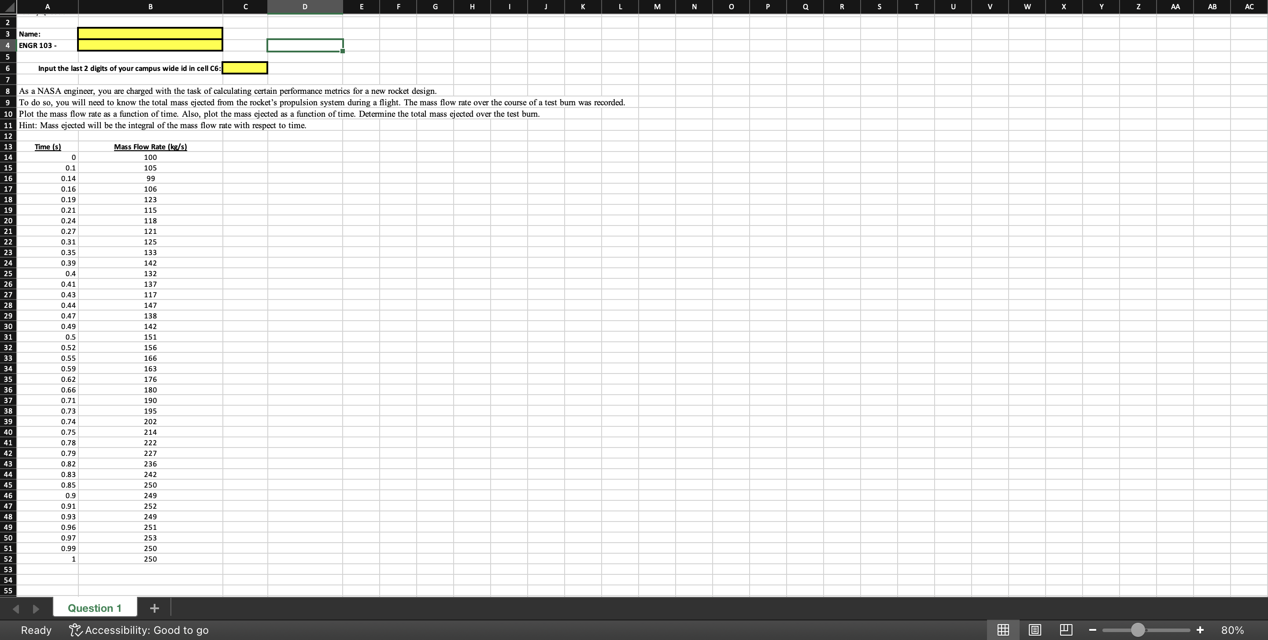Switch to Normal view icon
The height and width of the screenshot is (640, 1268).
coord(1003,630)
